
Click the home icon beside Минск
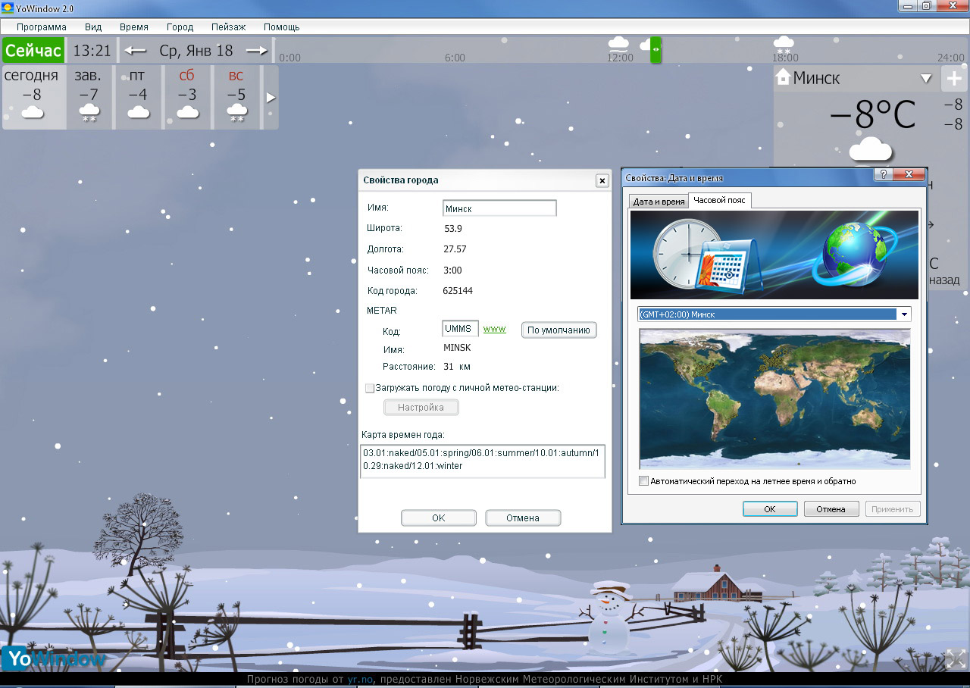[783, 77]
